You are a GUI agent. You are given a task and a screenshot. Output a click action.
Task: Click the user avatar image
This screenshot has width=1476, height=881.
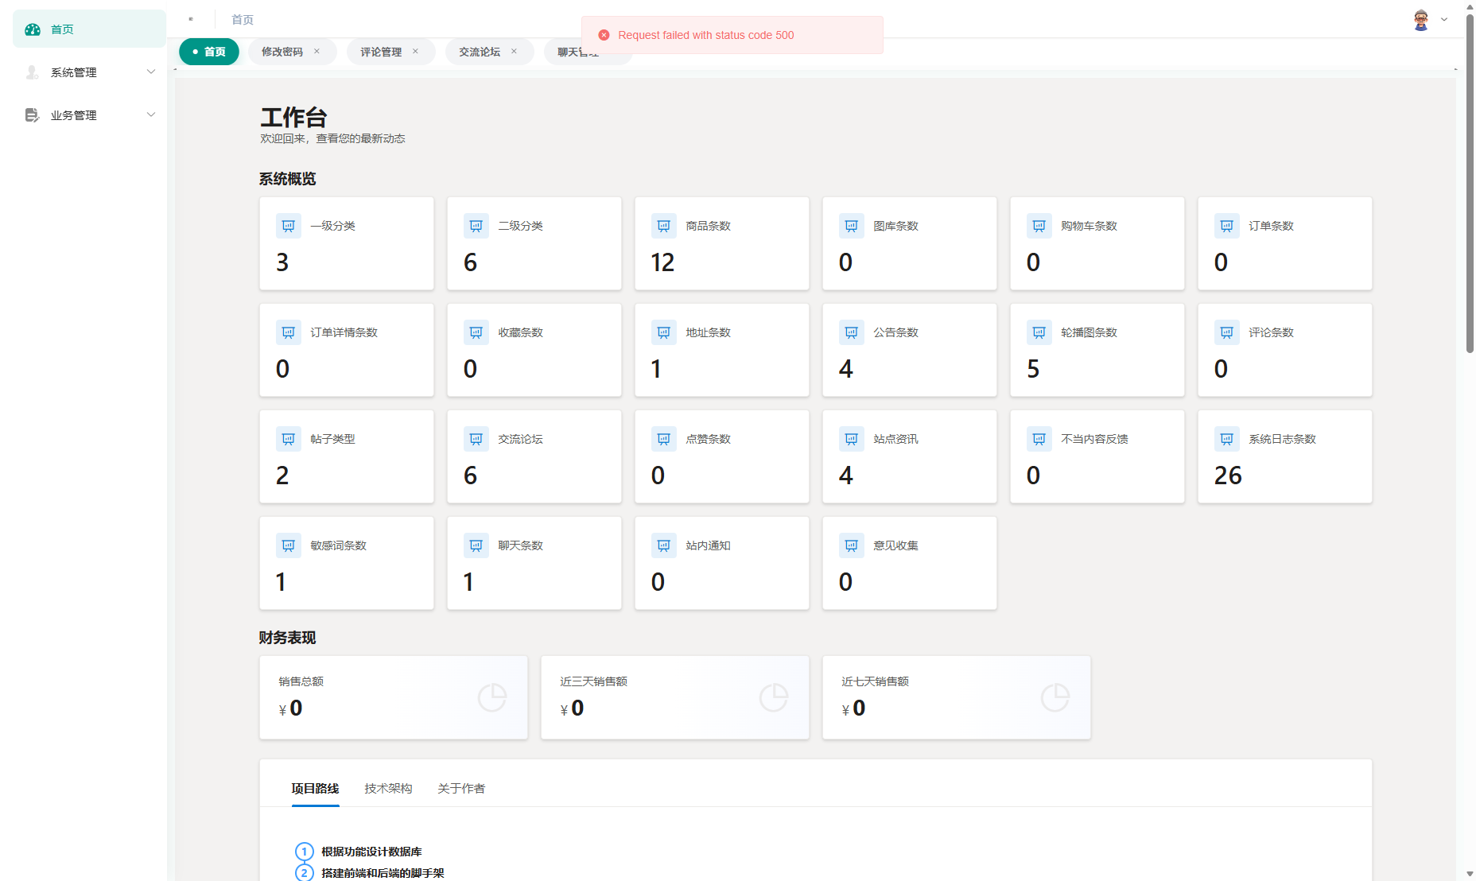coord(1420,19)
